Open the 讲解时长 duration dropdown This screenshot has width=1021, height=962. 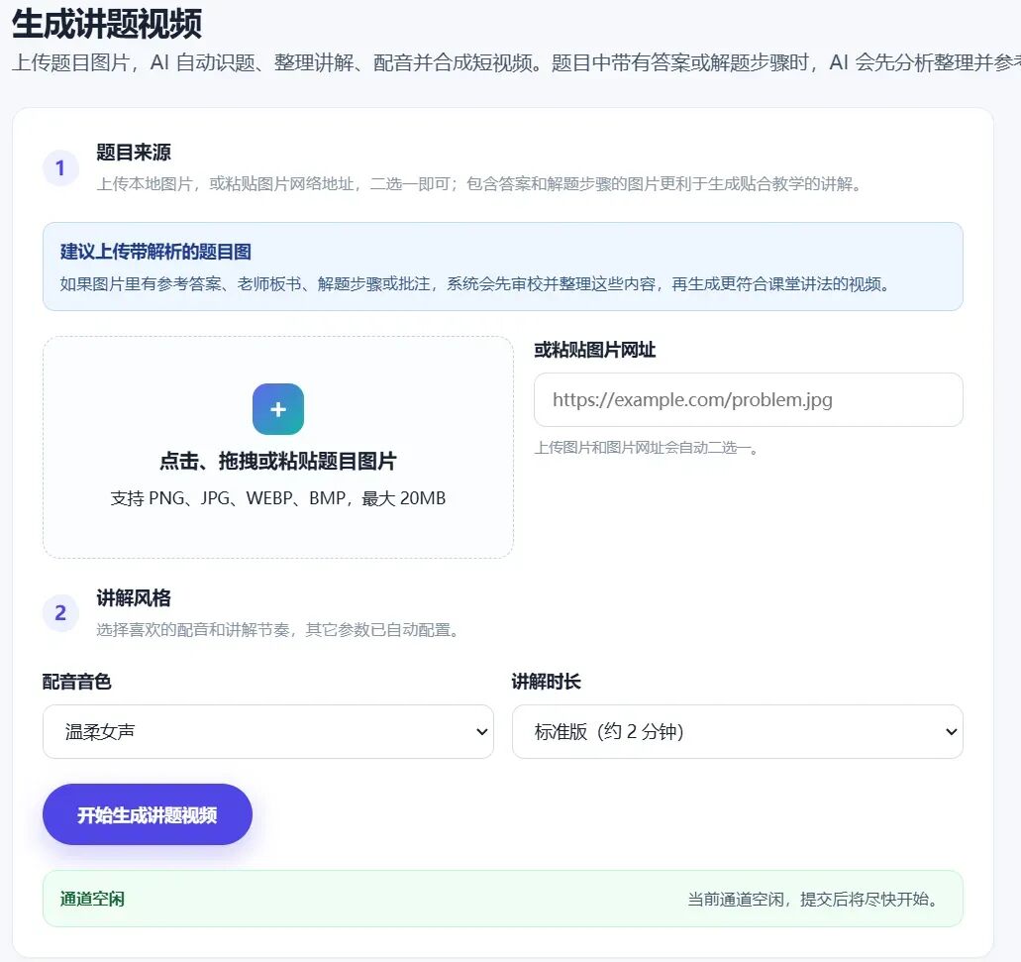pyautogui.click(x=738, y=731)
